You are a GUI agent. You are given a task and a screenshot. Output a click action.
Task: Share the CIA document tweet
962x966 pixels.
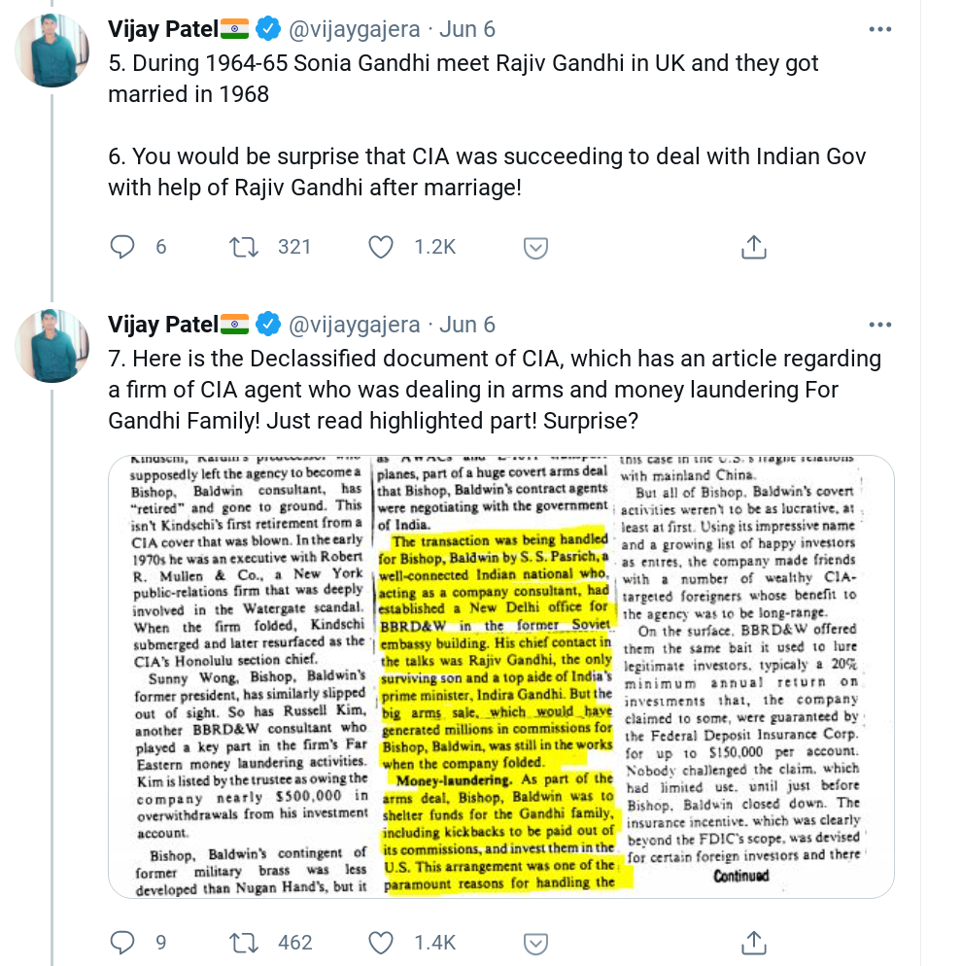(754, 943)
